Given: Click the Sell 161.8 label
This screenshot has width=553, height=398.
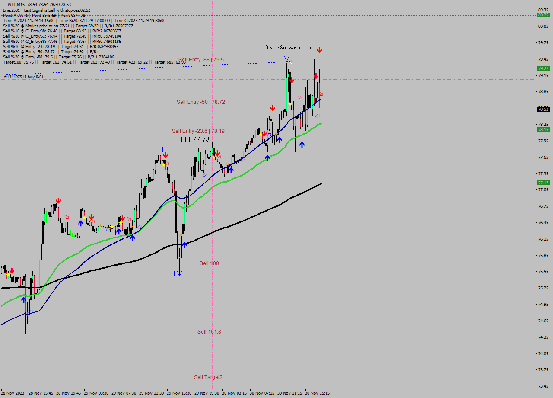Looking at the screenshot, I should point(209,331).
